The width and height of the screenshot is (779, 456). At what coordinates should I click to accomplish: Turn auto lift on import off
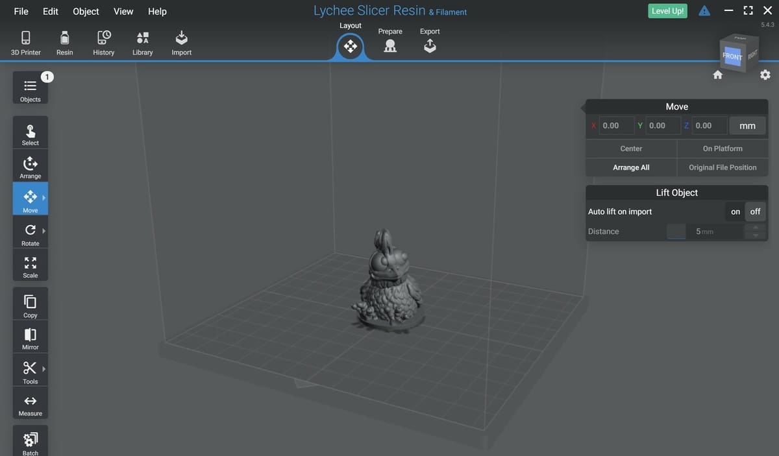click(756, 211)
